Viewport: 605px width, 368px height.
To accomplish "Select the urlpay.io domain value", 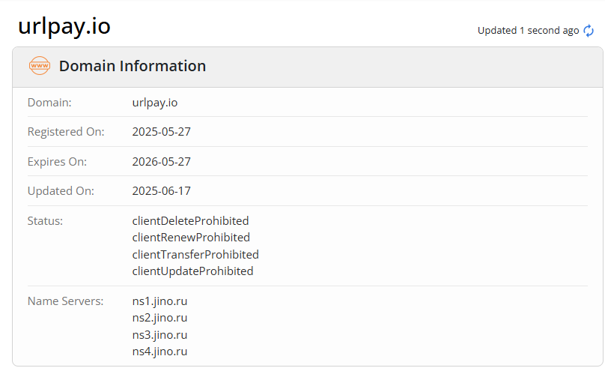I will (x=155, y=103).
